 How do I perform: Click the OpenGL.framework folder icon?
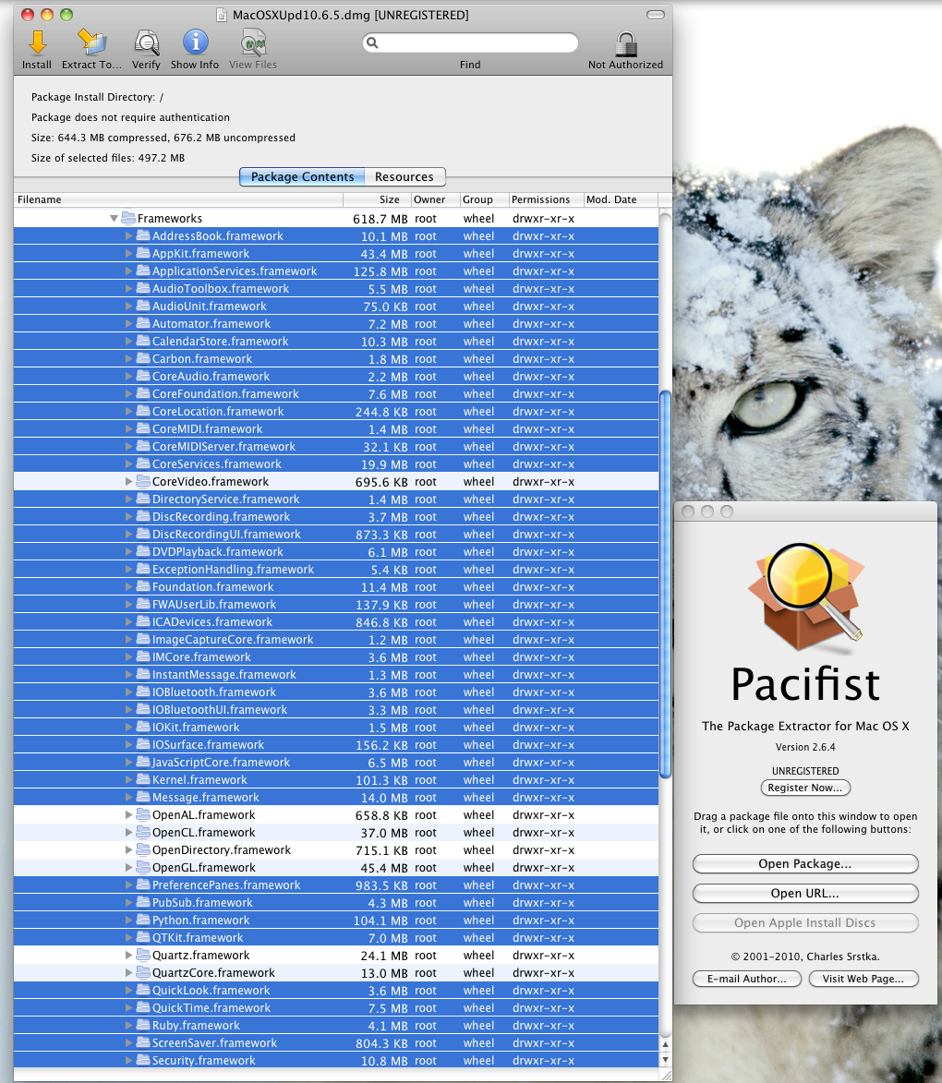pyautogui.click(x=143, y=868)
